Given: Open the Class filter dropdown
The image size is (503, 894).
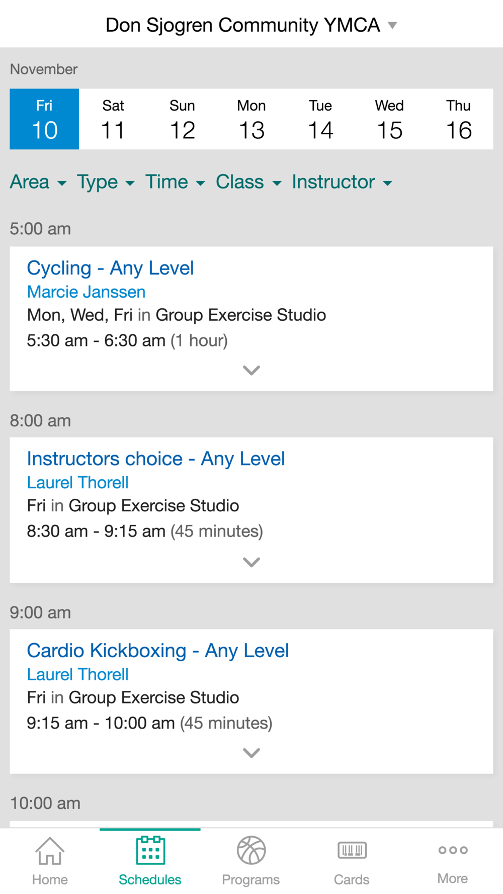Looking at the screenshot, I should click(x=248, y=182).
